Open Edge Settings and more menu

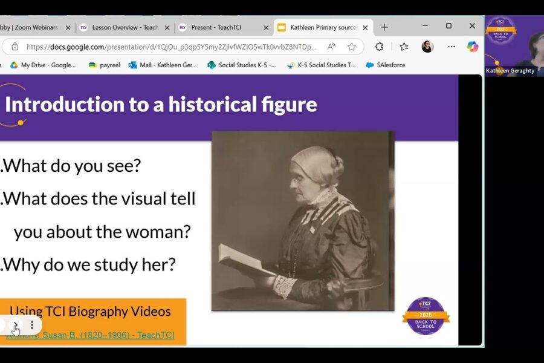(451, 47)
